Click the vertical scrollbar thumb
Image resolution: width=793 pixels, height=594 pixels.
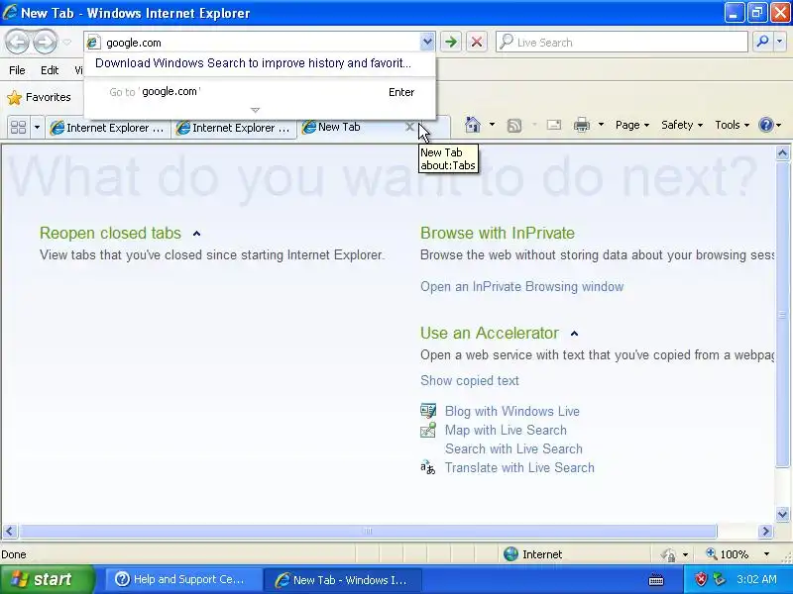[x=782, y=314]
